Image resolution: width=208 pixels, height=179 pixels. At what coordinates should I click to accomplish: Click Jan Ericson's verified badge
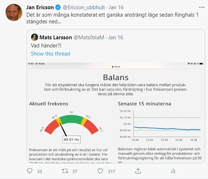(x=58, y=7)
